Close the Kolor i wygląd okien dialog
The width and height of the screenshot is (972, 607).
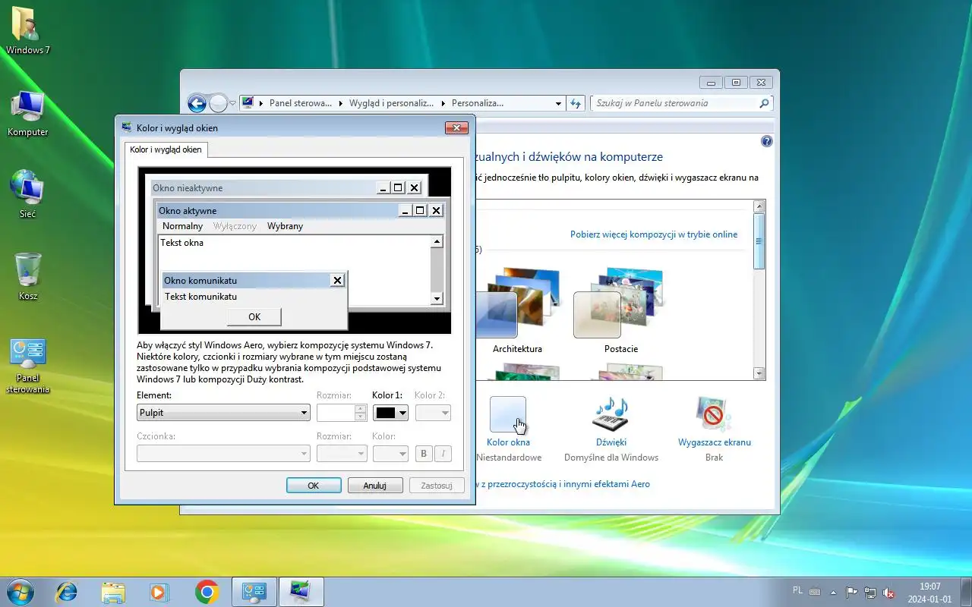click(x=456, y=127)
